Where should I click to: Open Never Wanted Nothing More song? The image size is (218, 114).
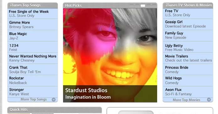tap(33, 58)
